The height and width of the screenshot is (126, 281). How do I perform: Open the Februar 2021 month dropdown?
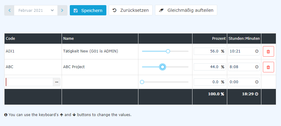pos(36,10)
